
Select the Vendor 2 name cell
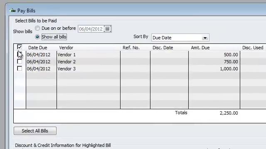89,62
